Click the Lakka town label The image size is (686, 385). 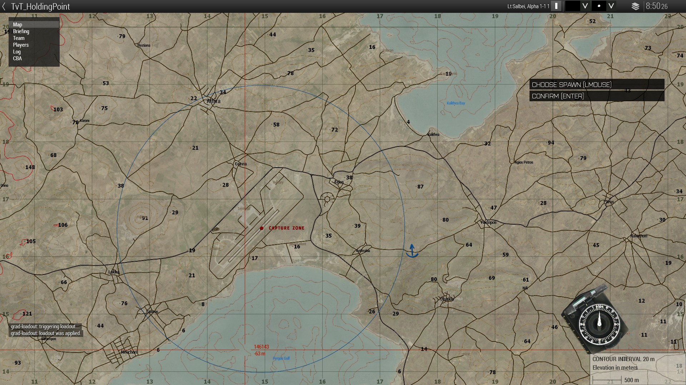114,272
